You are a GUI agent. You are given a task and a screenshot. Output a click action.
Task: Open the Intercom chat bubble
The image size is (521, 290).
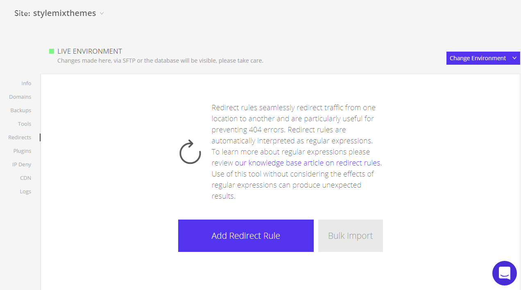click(x=504, y=273)
